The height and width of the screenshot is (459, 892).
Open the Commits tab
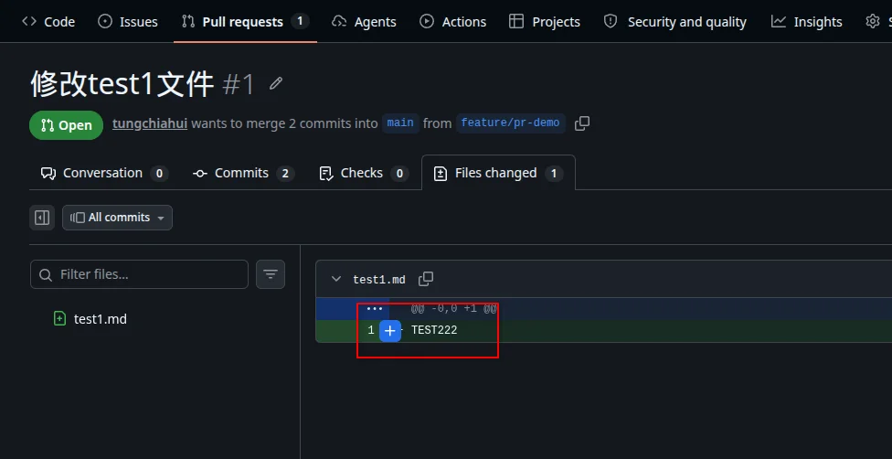243,173
